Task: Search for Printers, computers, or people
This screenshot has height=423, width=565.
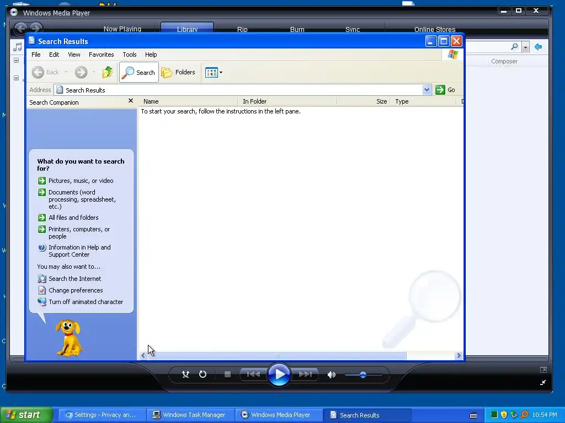Action: point(74,233)
